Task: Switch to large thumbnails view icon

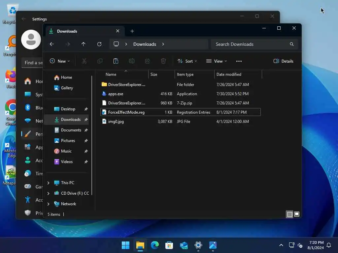Action: (297, 214)
